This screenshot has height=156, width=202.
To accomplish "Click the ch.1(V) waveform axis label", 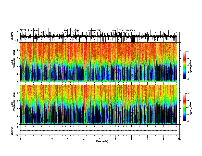I will point(12,36).
